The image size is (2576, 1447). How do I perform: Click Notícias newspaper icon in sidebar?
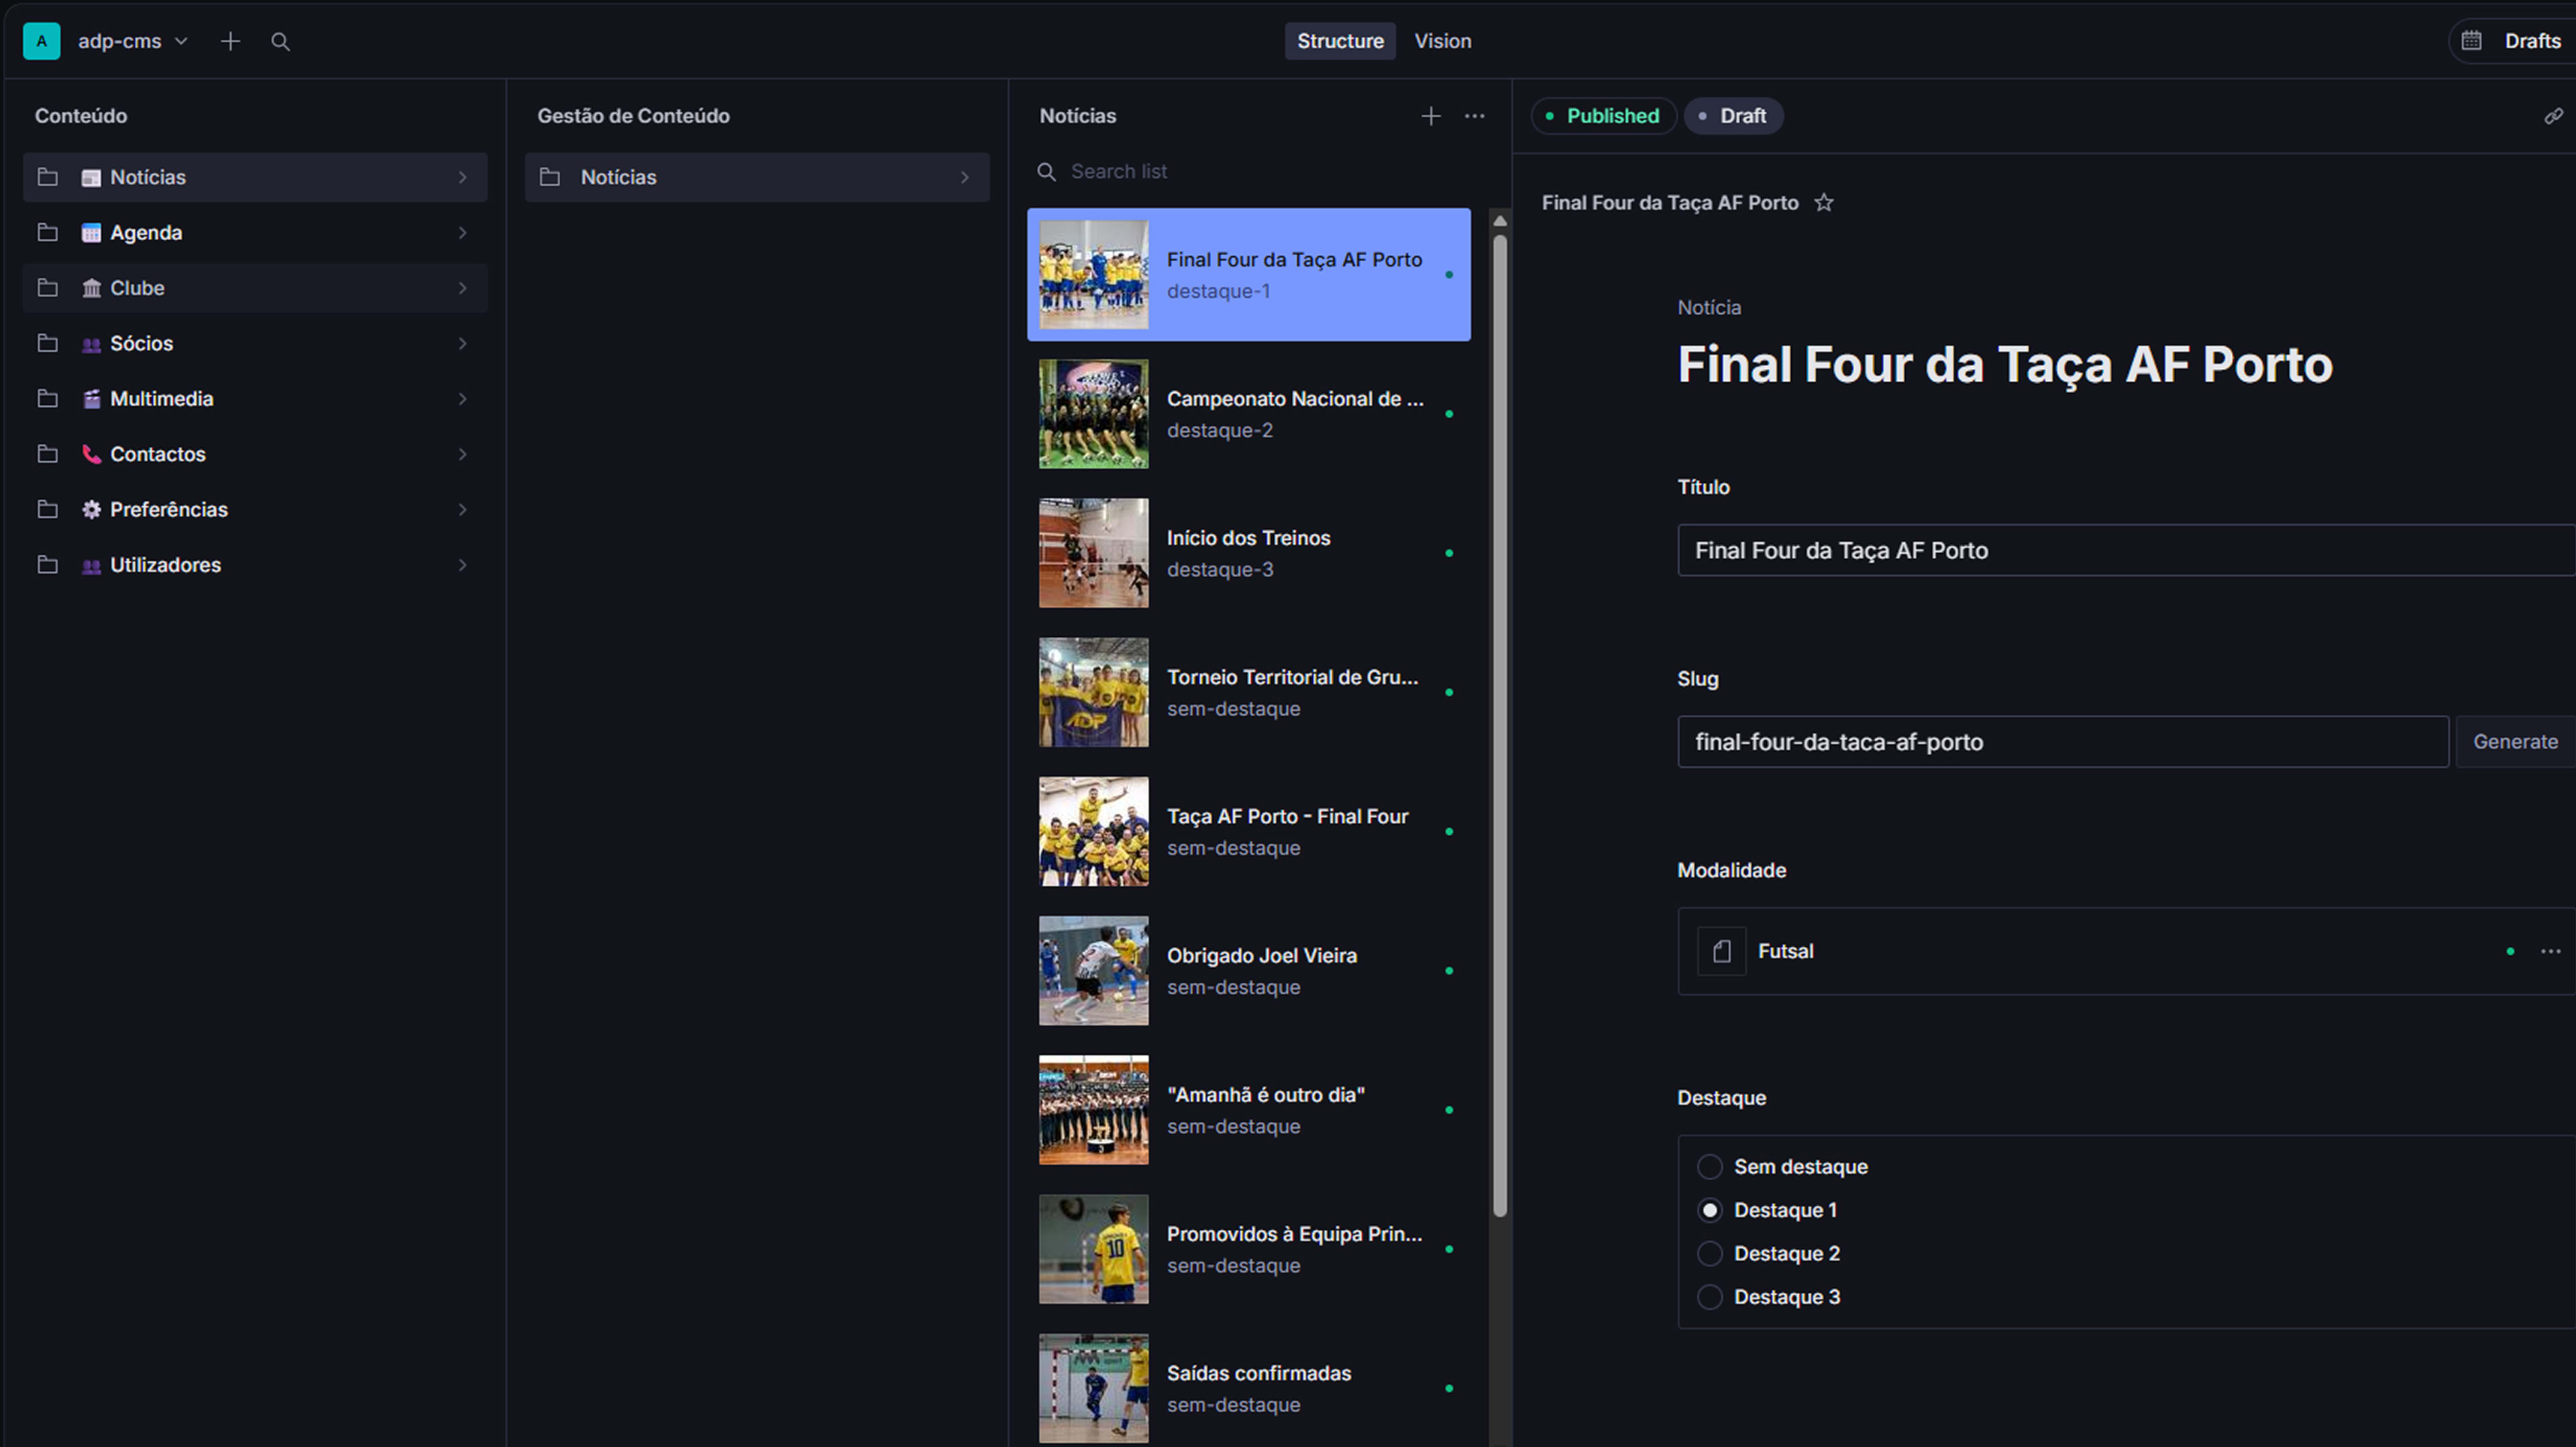[x=91, y=178]
